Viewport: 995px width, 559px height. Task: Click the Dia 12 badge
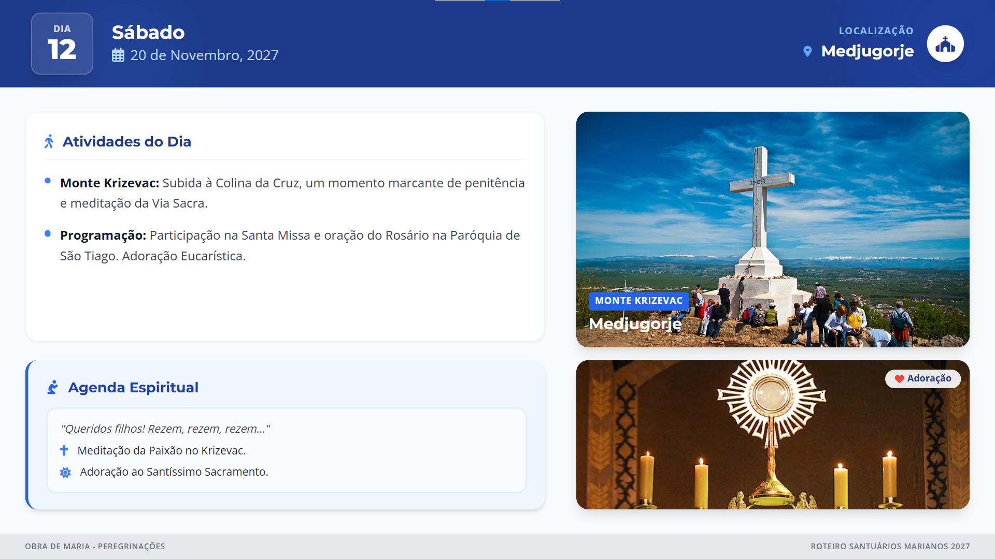(62, 43)
